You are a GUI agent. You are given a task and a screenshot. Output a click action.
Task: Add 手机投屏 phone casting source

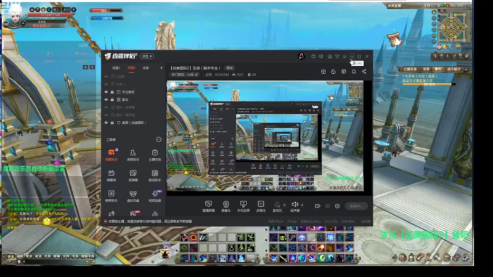pyautogui.click(x=243, y=206)
